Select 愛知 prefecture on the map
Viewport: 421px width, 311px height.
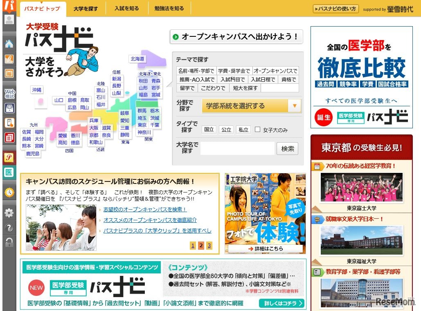tap(124, 121)
